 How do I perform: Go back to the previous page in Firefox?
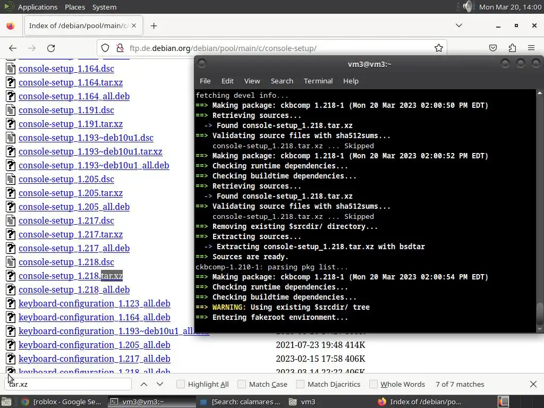point(13,48)
